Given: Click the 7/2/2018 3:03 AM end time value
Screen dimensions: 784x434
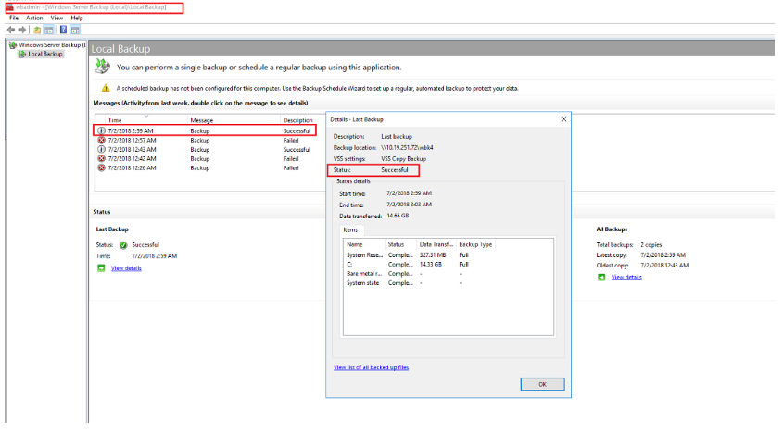Looking at the screenshot, I should (409, 205).
